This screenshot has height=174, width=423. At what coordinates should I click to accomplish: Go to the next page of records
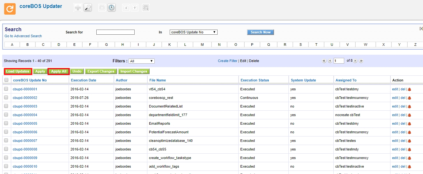pyautogui.click(x=355, y=61)
